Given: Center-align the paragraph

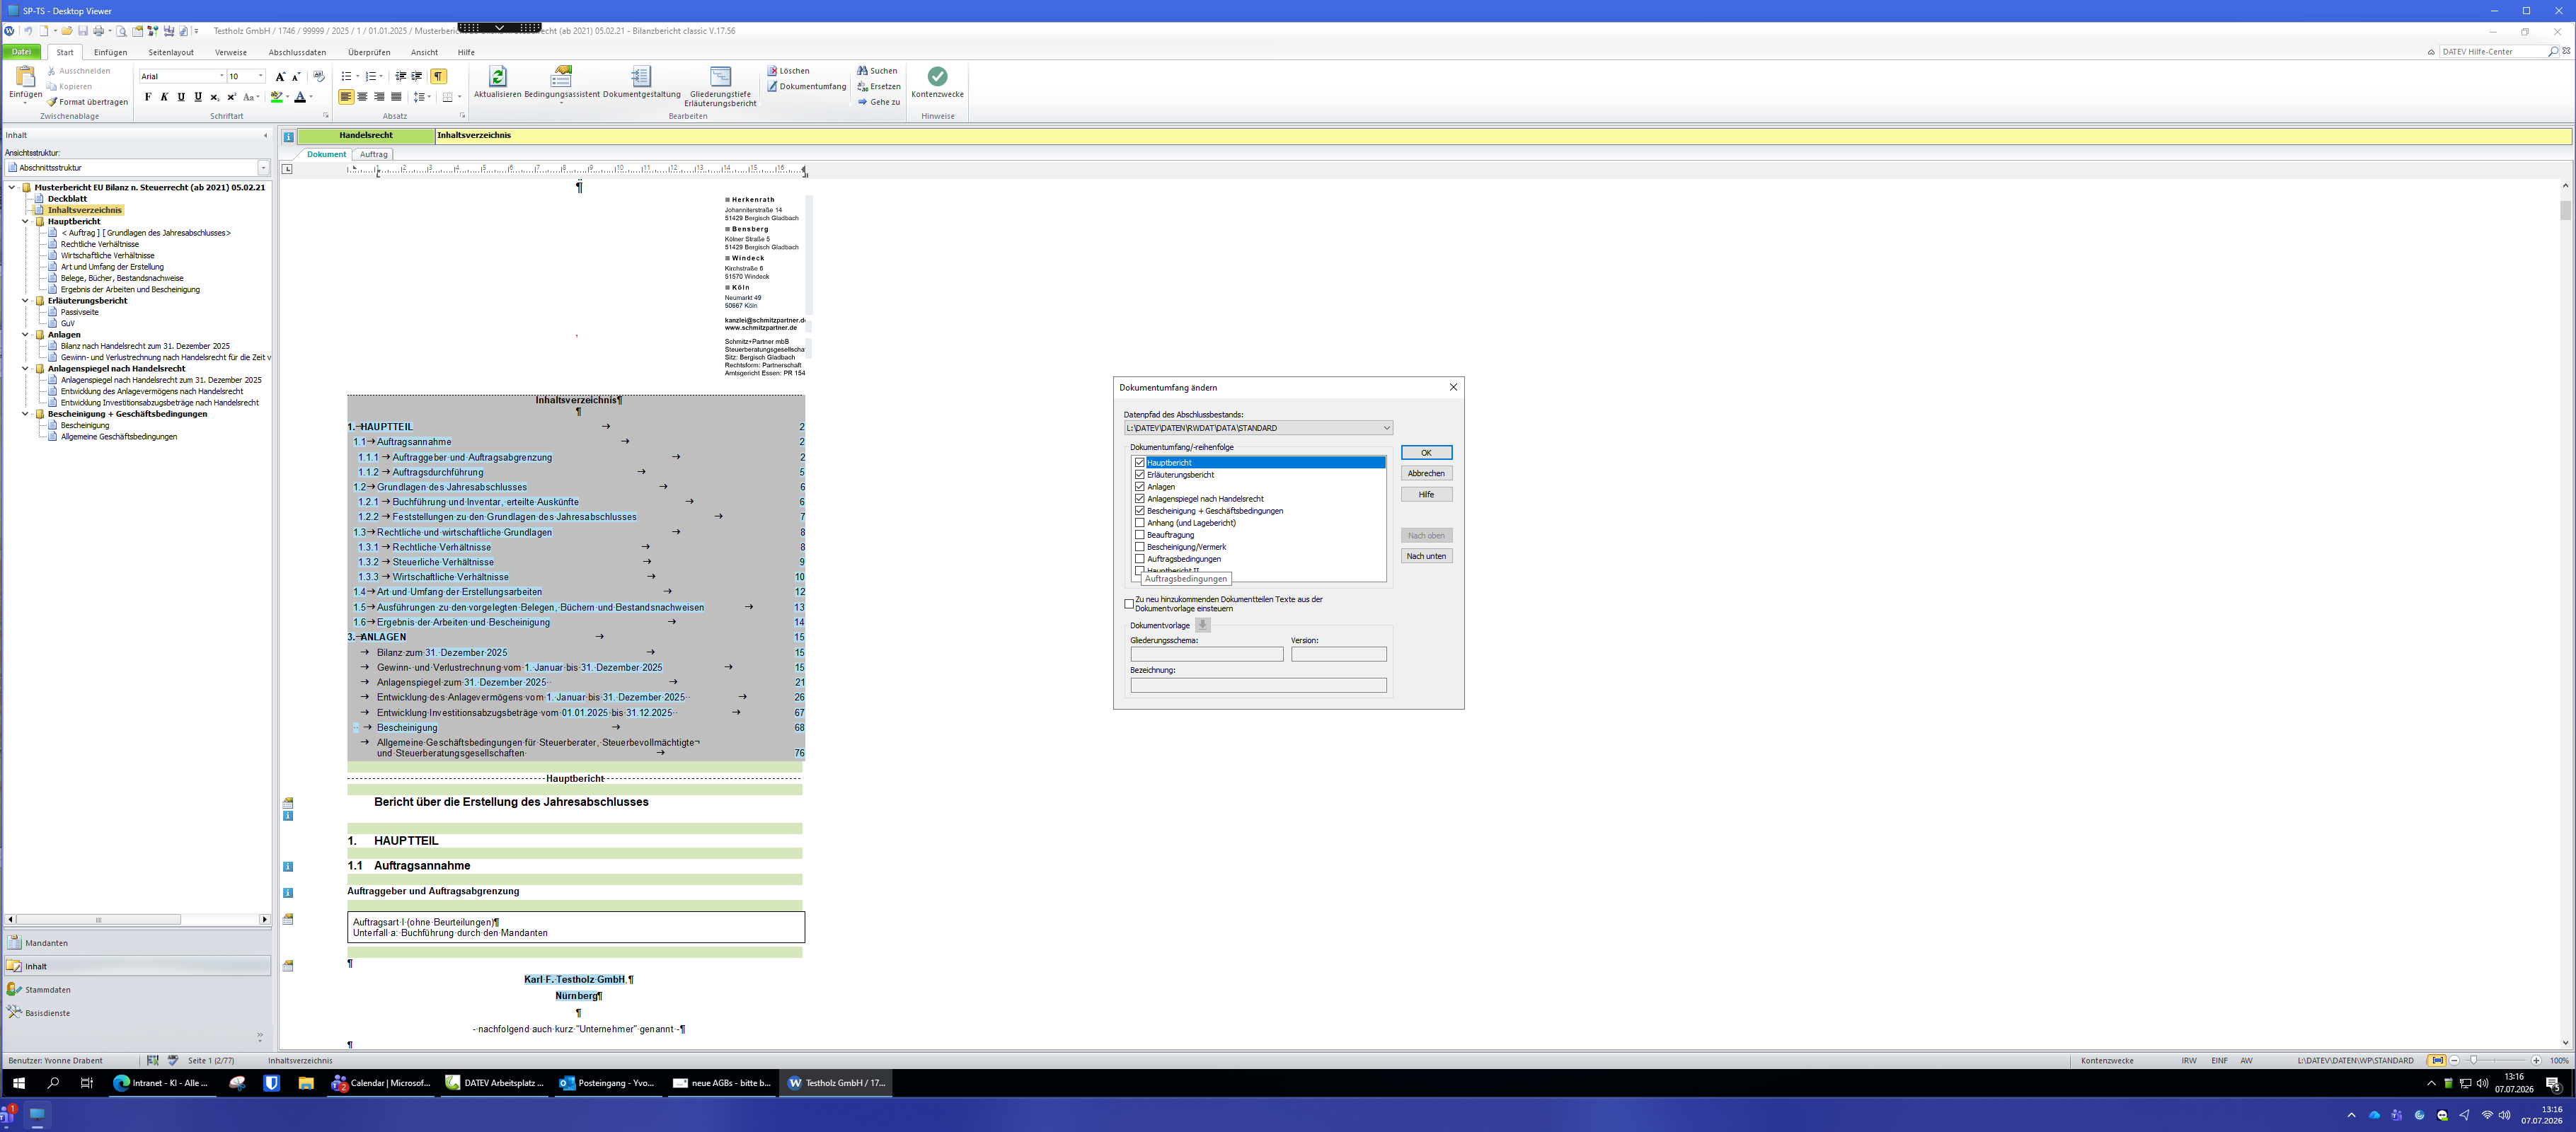Looking at the screenshot, I should pyautogui.click(x=362, y=97).
